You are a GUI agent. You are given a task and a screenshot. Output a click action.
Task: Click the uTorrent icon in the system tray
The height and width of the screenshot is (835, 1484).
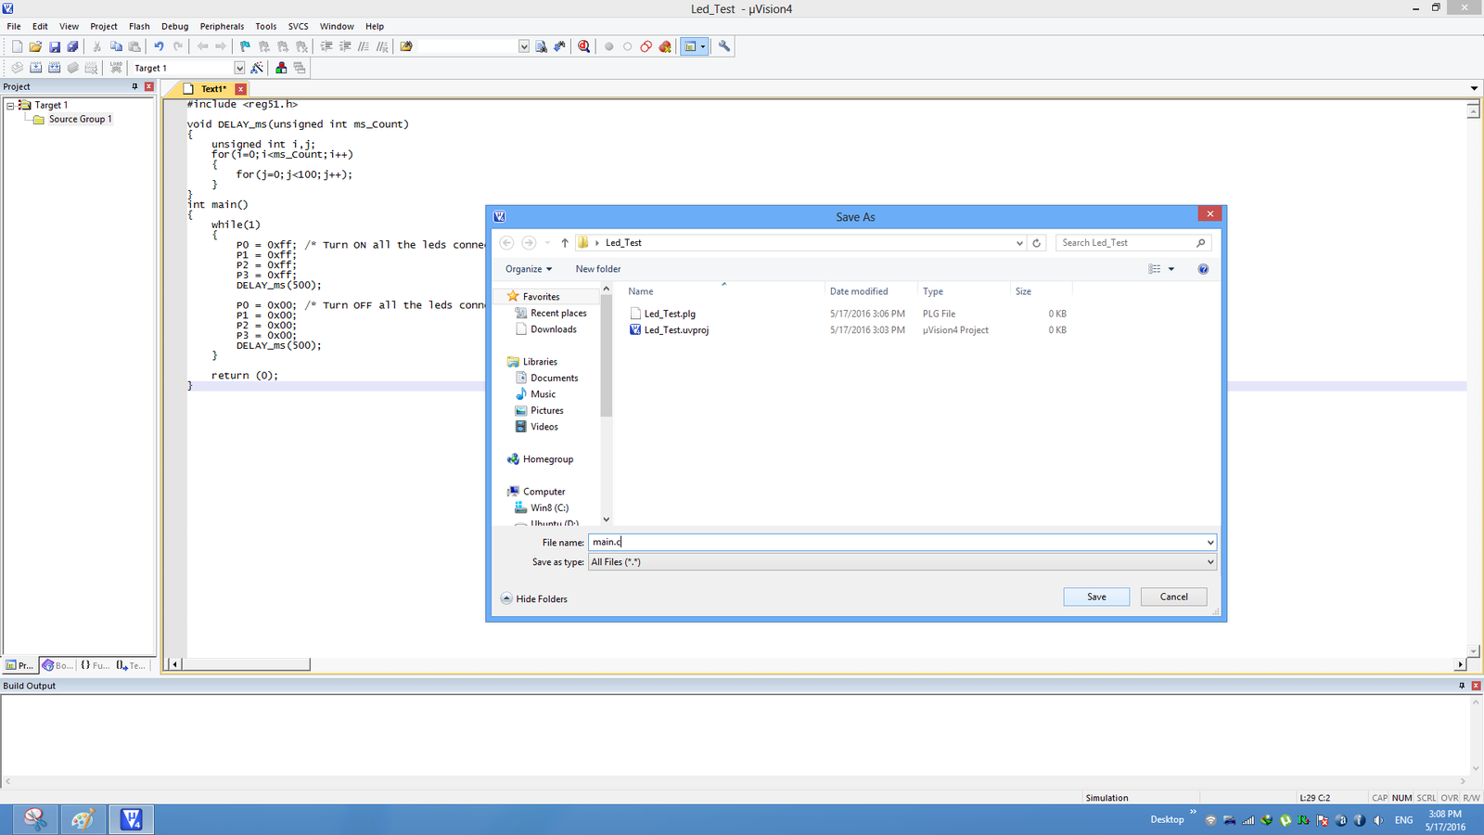(x=1286, y=820)
